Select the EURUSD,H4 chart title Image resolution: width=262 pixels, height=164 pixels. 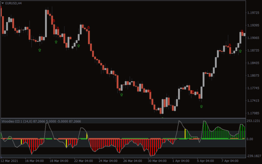tap(13, 3)
